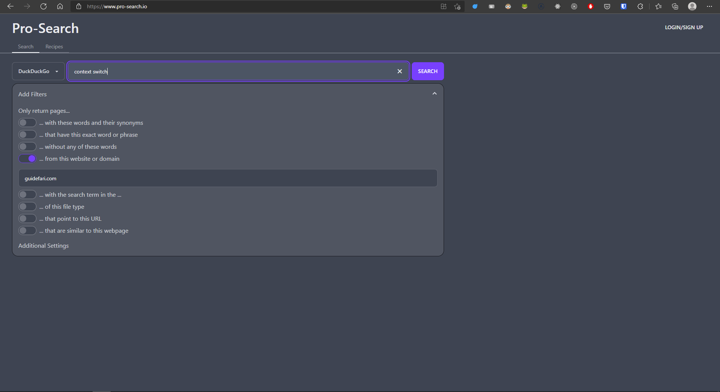Open the Pocket save extension
Image resolution: width=720 pixels, height=392 pixels.
click(607, 6)
